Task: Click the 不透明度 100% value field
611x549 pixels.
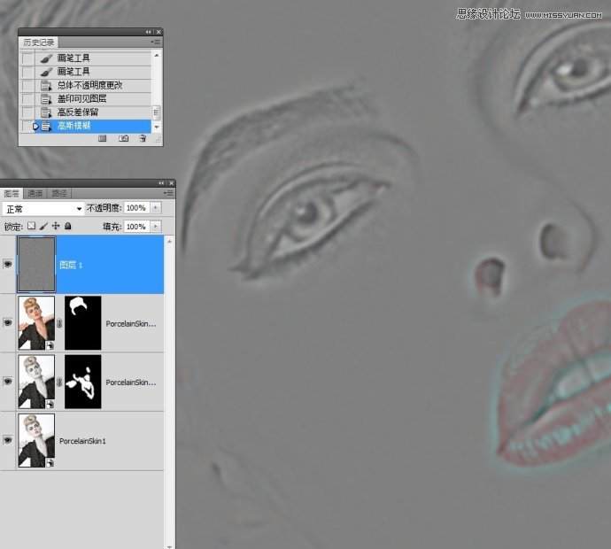Action: [x=135, y=208]
